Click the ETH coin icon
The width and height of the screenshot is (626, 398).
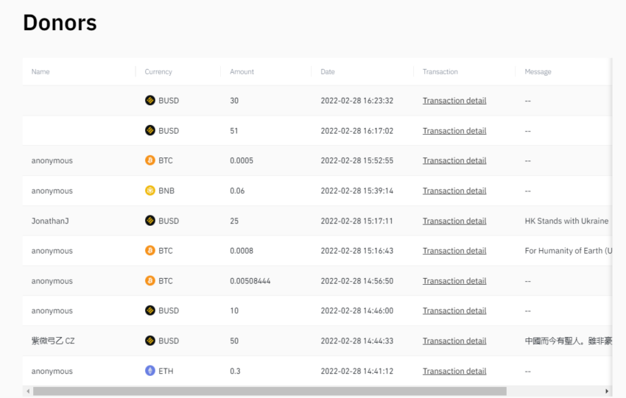150,371
